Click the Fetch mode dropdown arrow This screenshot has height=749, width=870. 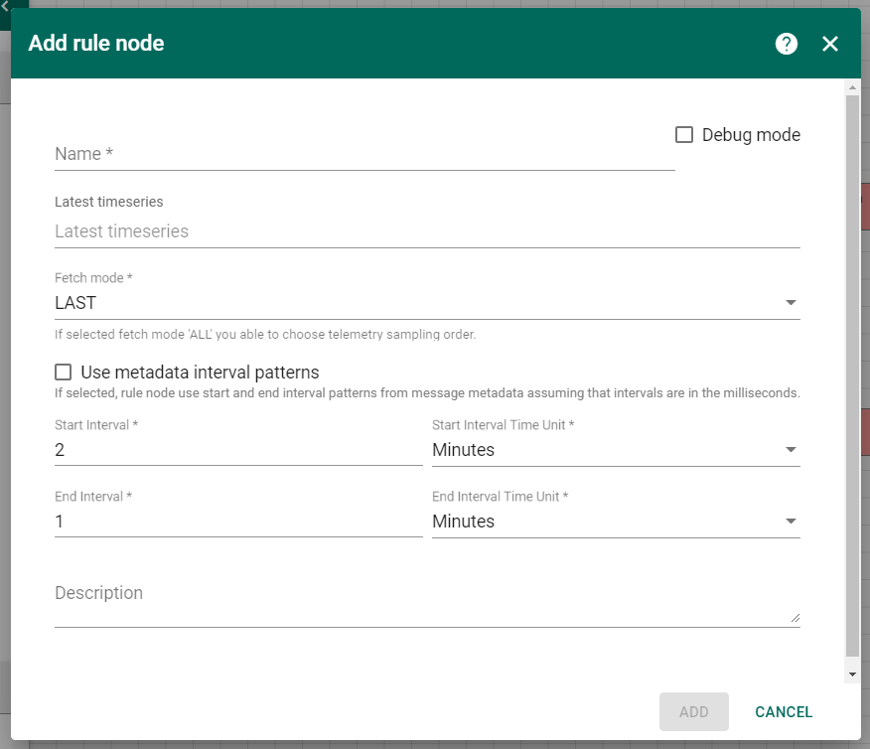point(792,302)
